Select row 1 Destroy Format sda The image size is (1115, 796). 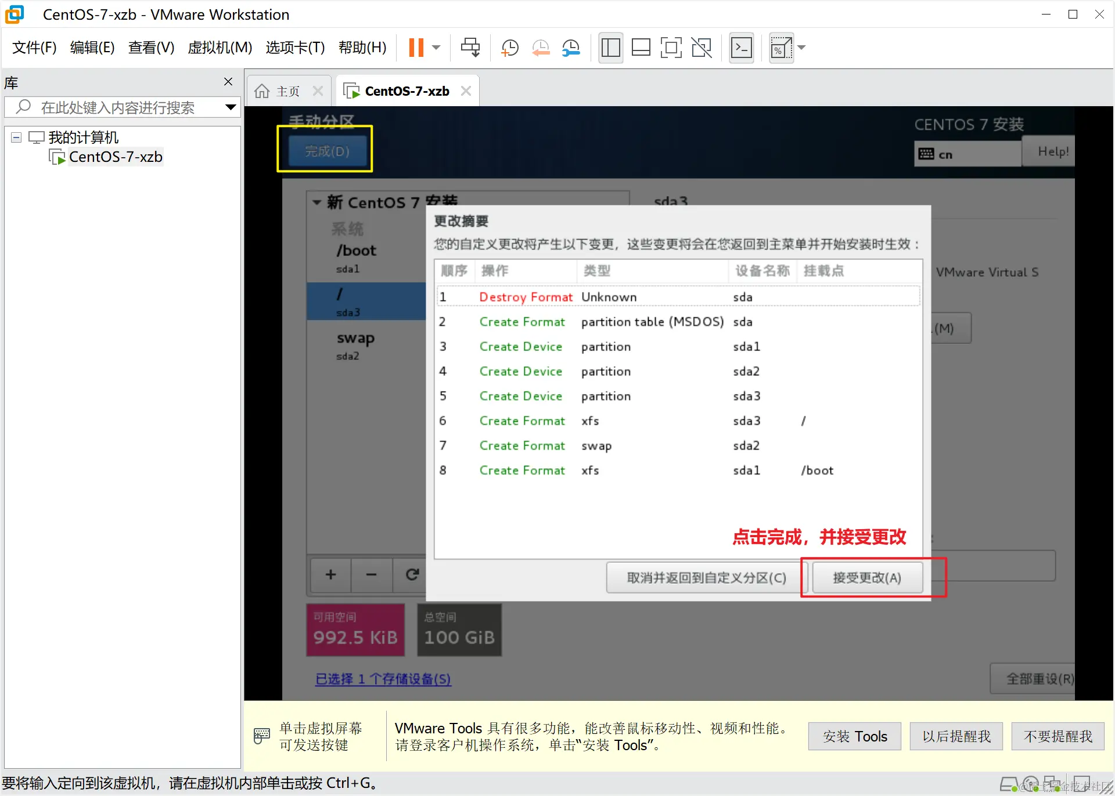[678, 297]
